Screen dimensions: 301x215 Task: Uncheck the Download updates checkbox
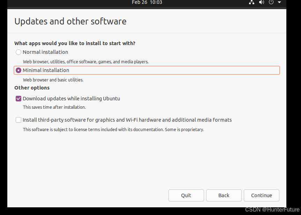pos(18,99)
